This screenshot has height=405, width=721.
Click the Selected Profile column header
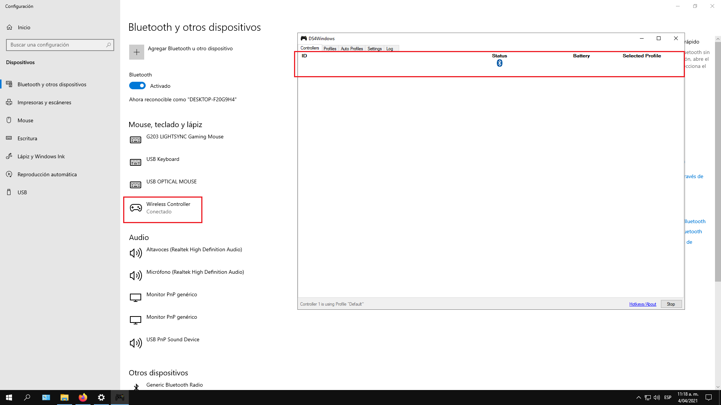click(x=641, y=56)
